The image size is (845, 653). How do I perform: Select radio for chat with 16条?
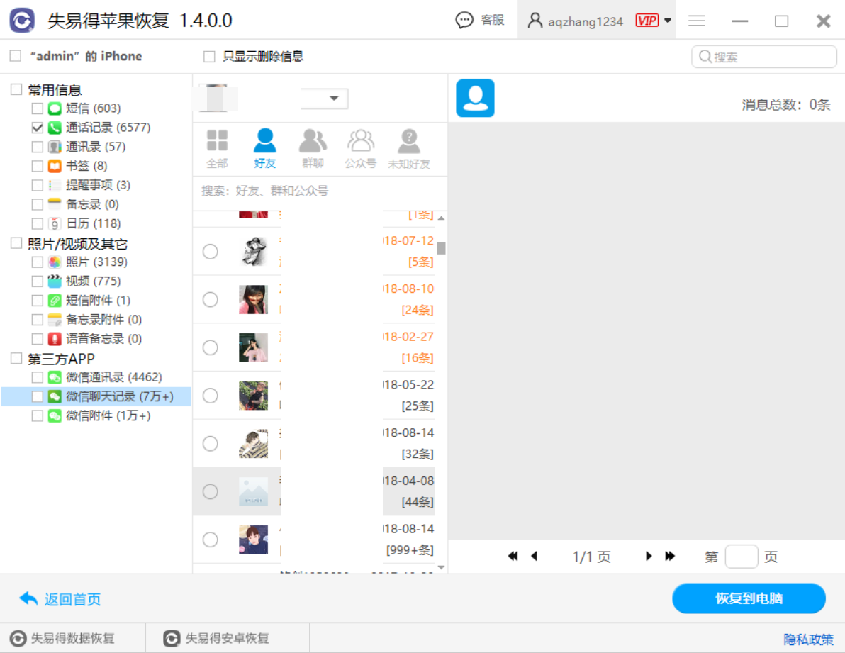click(x=210, y=347)
